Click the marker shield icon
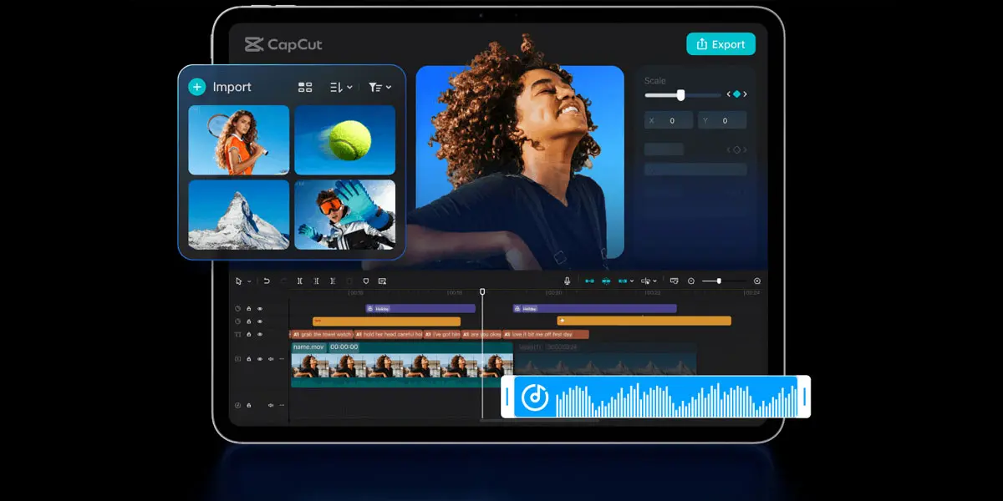 click(x=366, y=281)
